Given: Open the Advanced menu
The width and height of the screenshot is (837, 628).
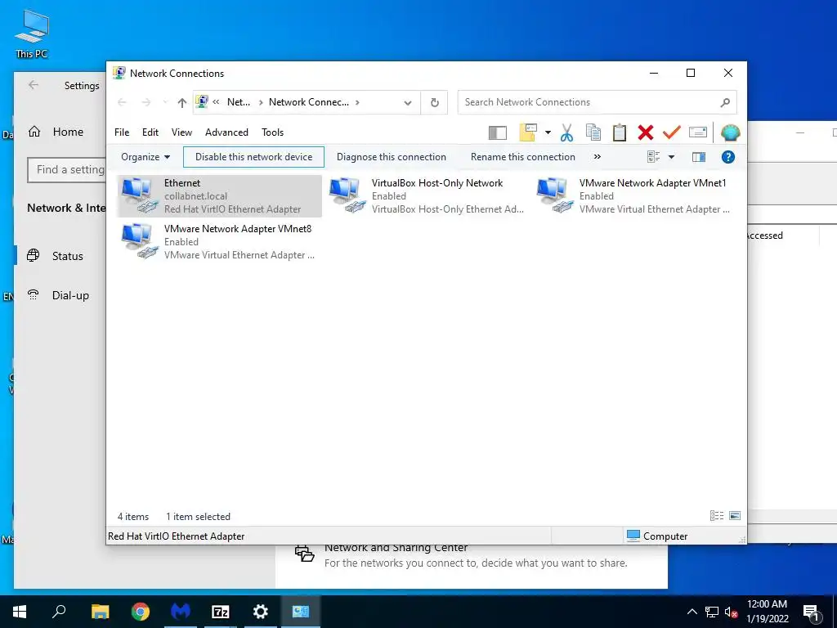Looking at the screenshot, I should 226,132.
